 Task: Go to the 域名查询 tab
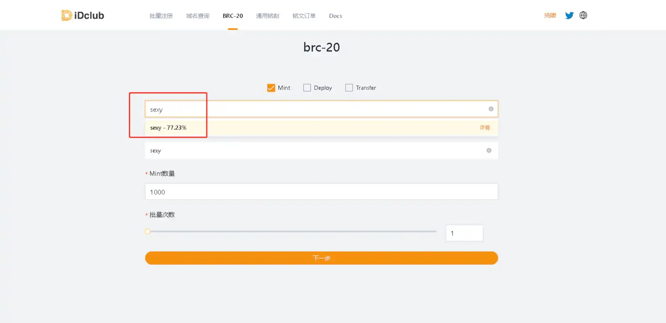coord(197,16)
